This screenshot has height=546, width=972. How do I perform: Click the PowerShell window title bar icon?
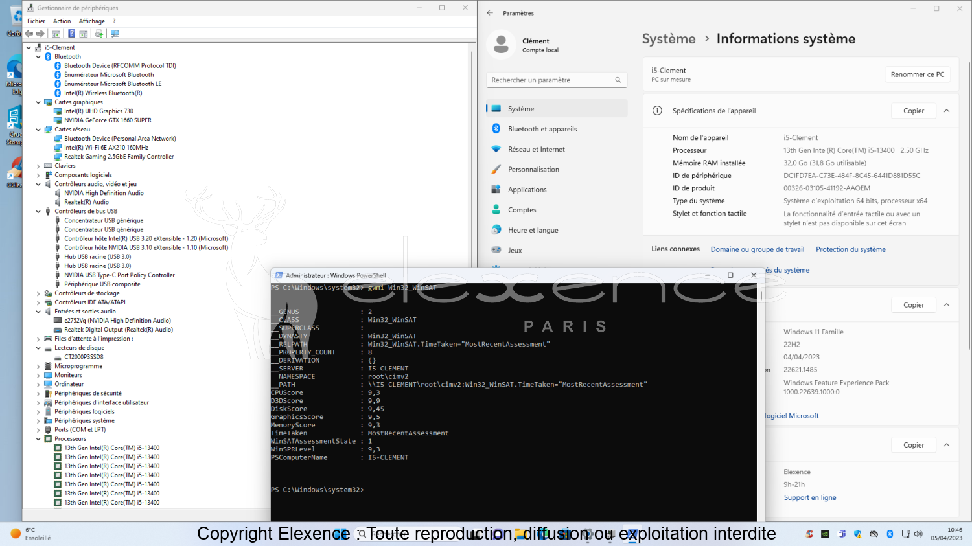279,275
